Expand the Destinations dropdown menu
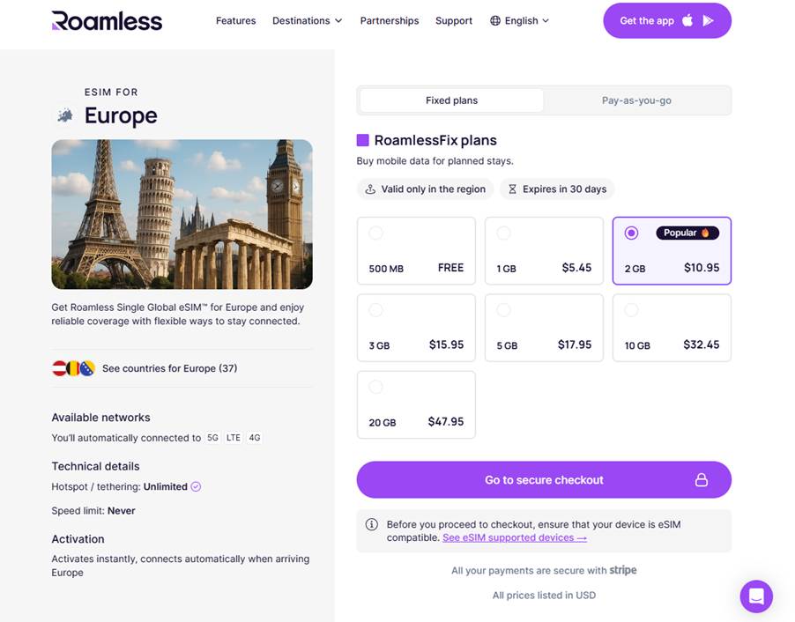 tap(307, 20)
